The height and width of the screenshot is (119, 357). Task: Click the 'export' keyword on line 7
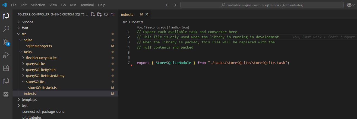tap(143, 63)
